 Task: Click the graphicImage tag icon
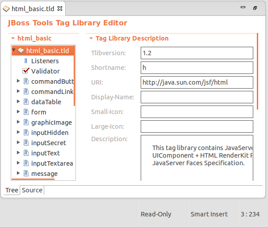coord(26,122)
